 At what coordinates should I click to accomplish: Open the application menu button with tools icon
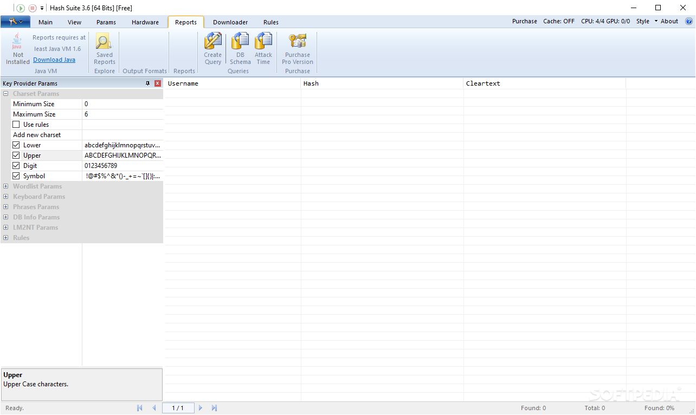[15, 22]
